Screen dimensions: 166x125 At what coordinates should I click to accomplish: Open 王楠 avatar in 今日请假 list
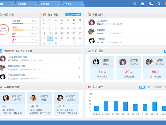[x=92, y=41]
